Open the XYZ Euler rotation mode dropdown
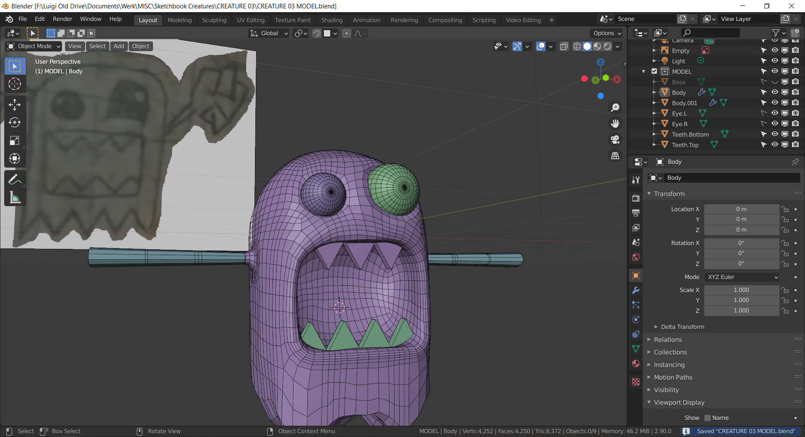 click(x=742, y=277)
